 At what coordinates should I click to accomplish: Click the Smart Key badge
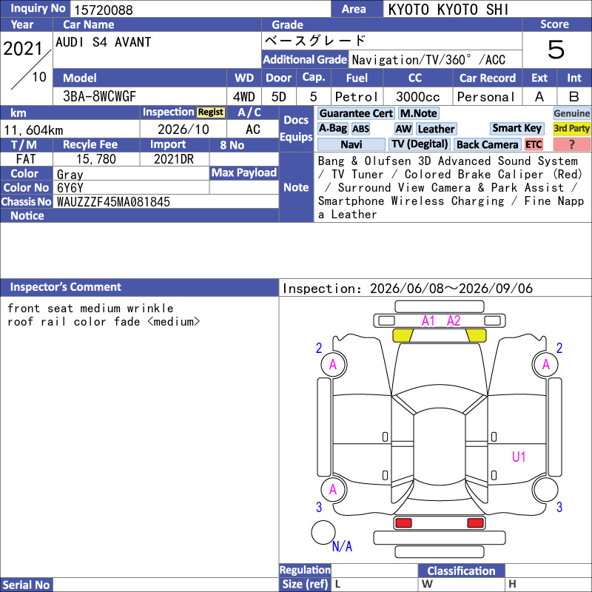pos(517,128)
